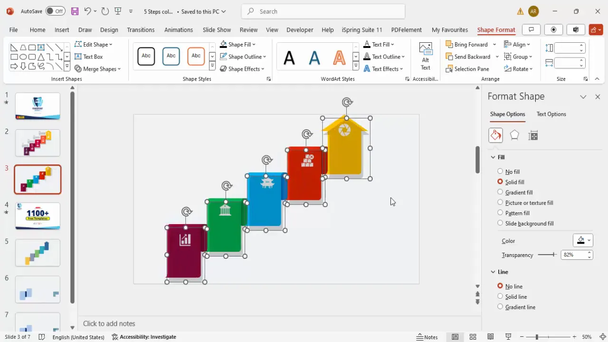The width and height of the screenshot is (608, 342).
Task: Click the Transparency slider
Action: pos(547,255)
